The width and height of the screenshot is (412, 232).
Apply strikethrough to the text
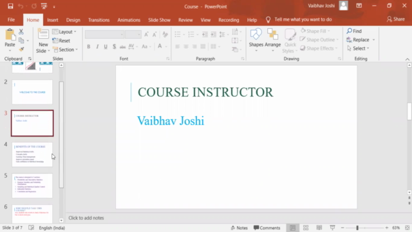(122, 46)
